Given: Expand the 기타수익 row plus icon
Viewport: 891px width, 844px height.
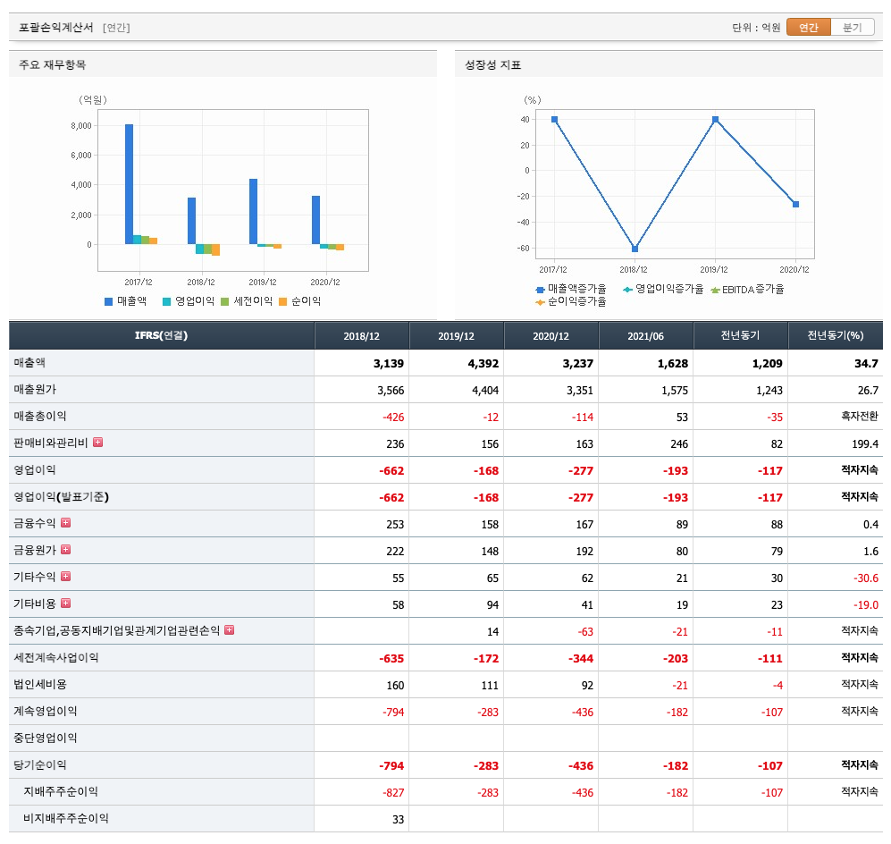Looking at the screenshot, I should pyautogui.click(x=66, y=577).
